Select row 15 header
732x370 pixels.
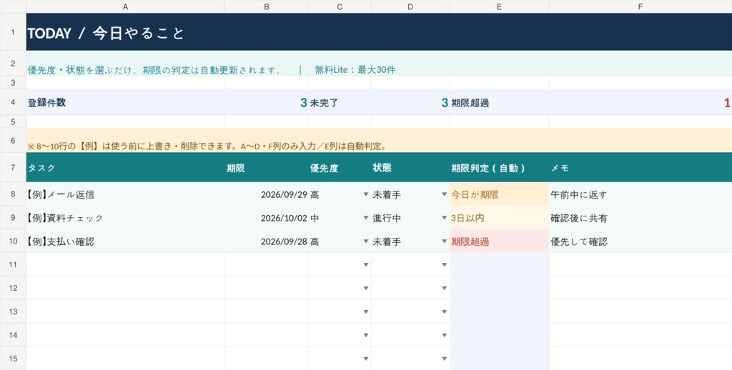pyautogui.click(x=13, y=359)
